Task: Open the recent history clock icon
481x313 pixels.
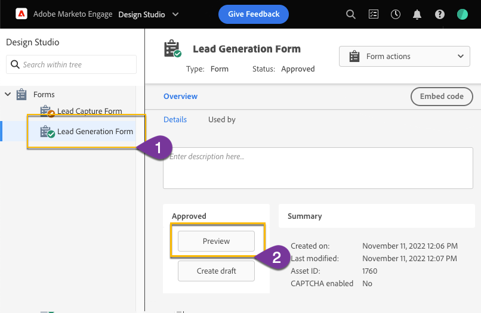Action: click(x=396, y=14)
